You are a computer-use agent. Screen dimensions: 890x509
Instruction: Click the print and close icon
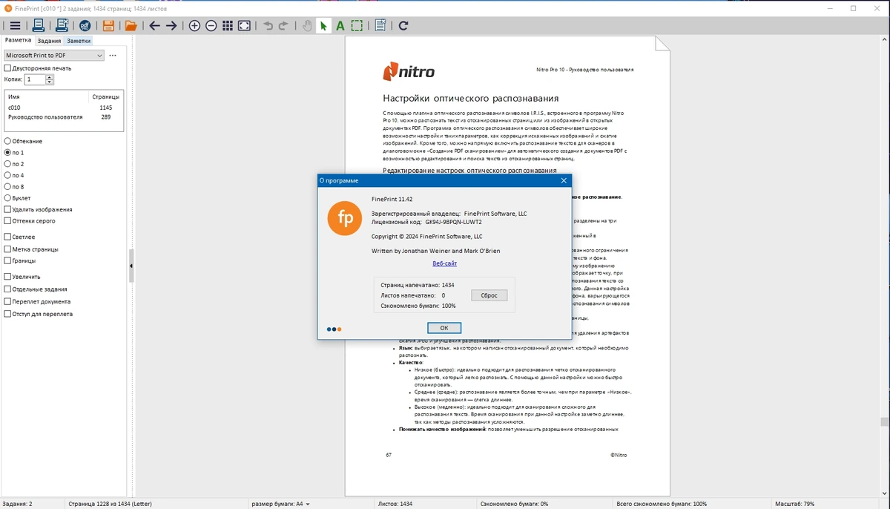coord(62,26)
